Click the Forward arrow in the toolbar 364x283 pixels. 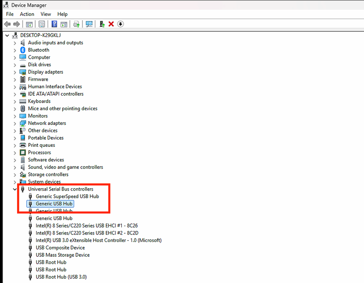coord(16,24)
